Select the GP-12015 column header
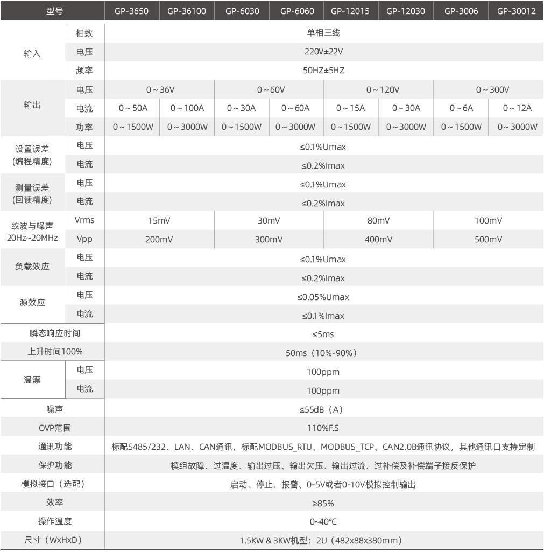Screen dimensions: 544x558 [x=351, y=11]
